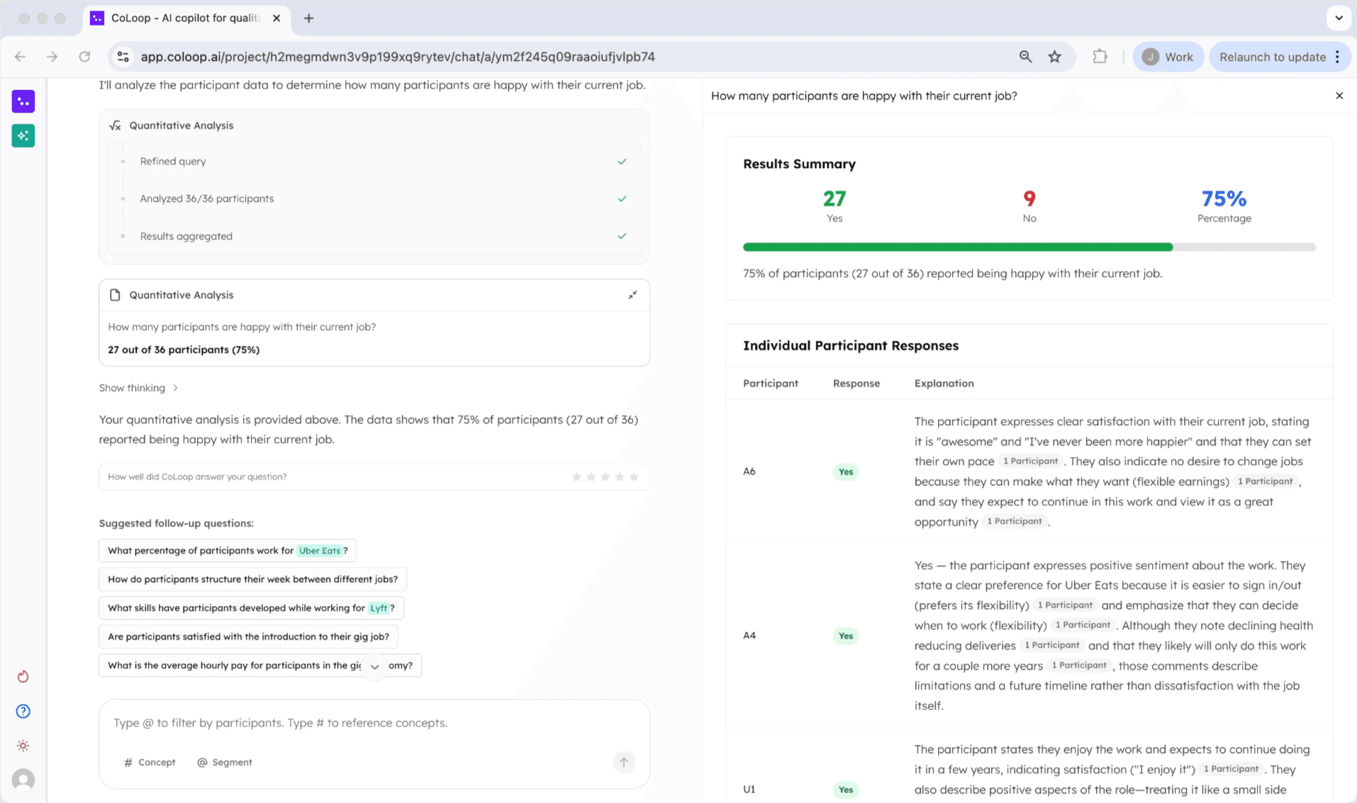Click the Yes badge for participant A6
This screenshot has width=1357, height=803.
point(846,472)
